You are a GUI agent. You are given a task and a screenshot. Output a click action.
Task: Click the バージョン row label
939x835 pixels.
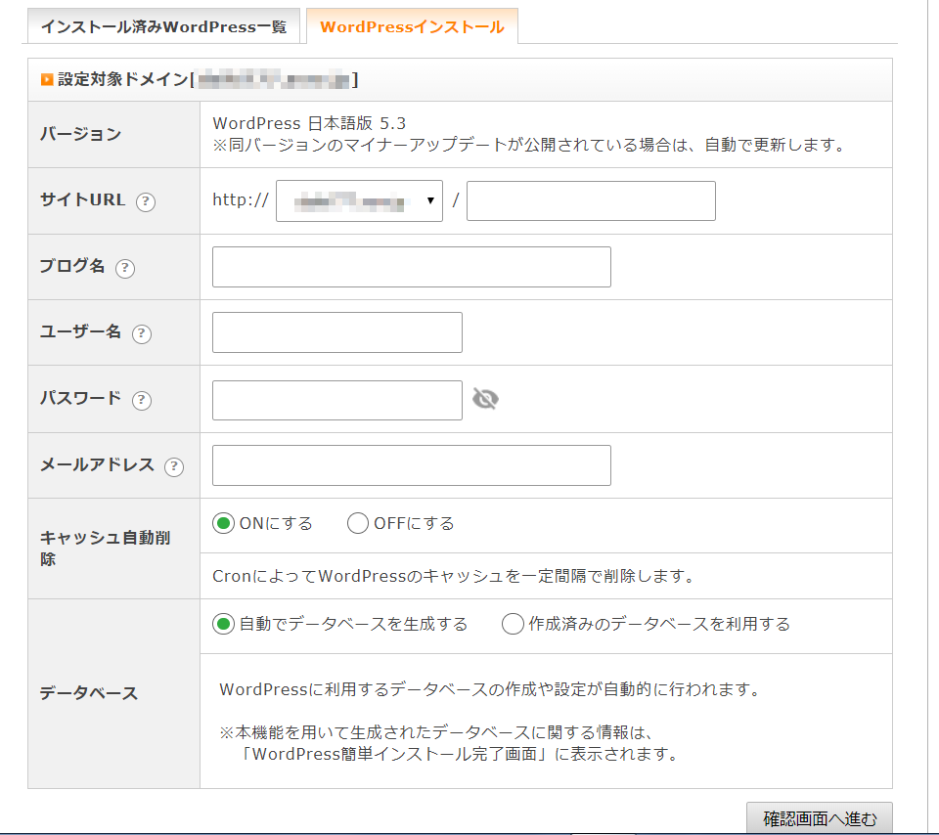(x=81, y=134)
